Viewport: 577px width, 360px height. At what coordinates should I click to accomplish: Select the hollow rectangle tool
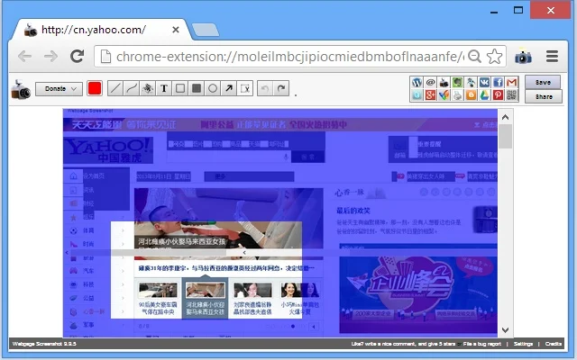click(x=180, y=88)
